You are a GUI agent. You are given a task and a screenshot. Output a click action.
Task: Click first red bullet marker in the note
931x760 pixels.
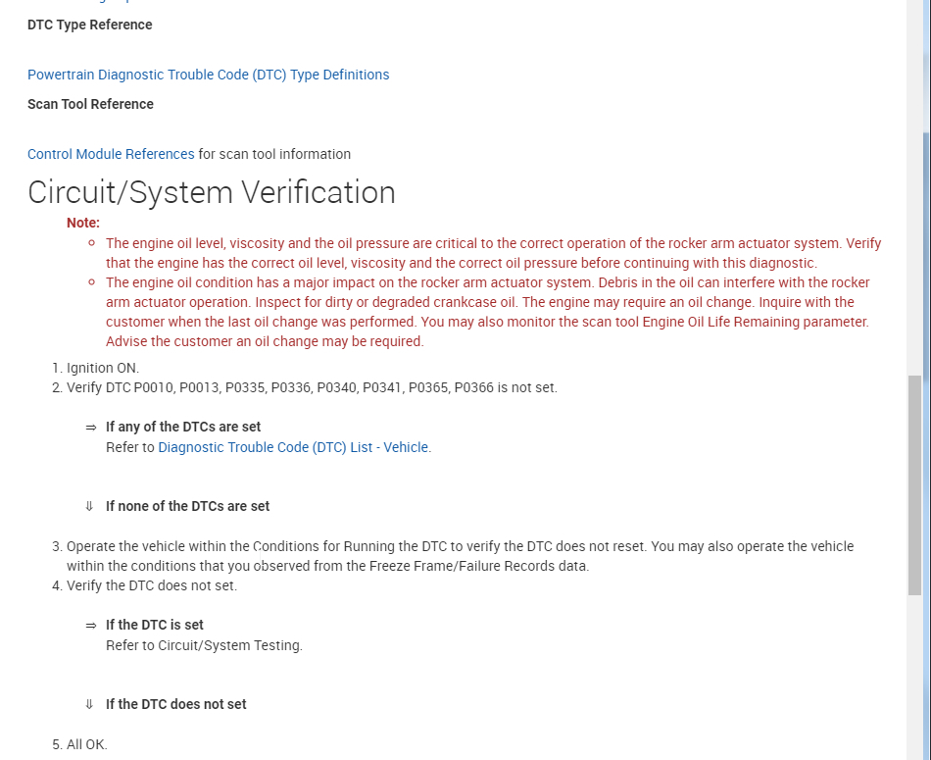point(91,243)
